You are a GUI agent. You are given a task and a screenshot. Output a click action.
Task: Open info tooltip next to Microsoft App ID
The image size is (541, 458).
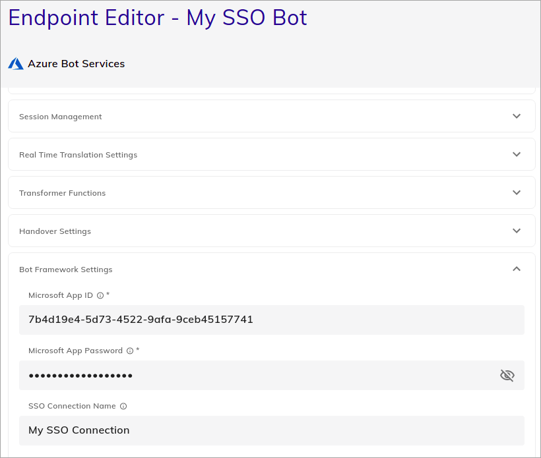pyautogui.click(x=100, y=295)
